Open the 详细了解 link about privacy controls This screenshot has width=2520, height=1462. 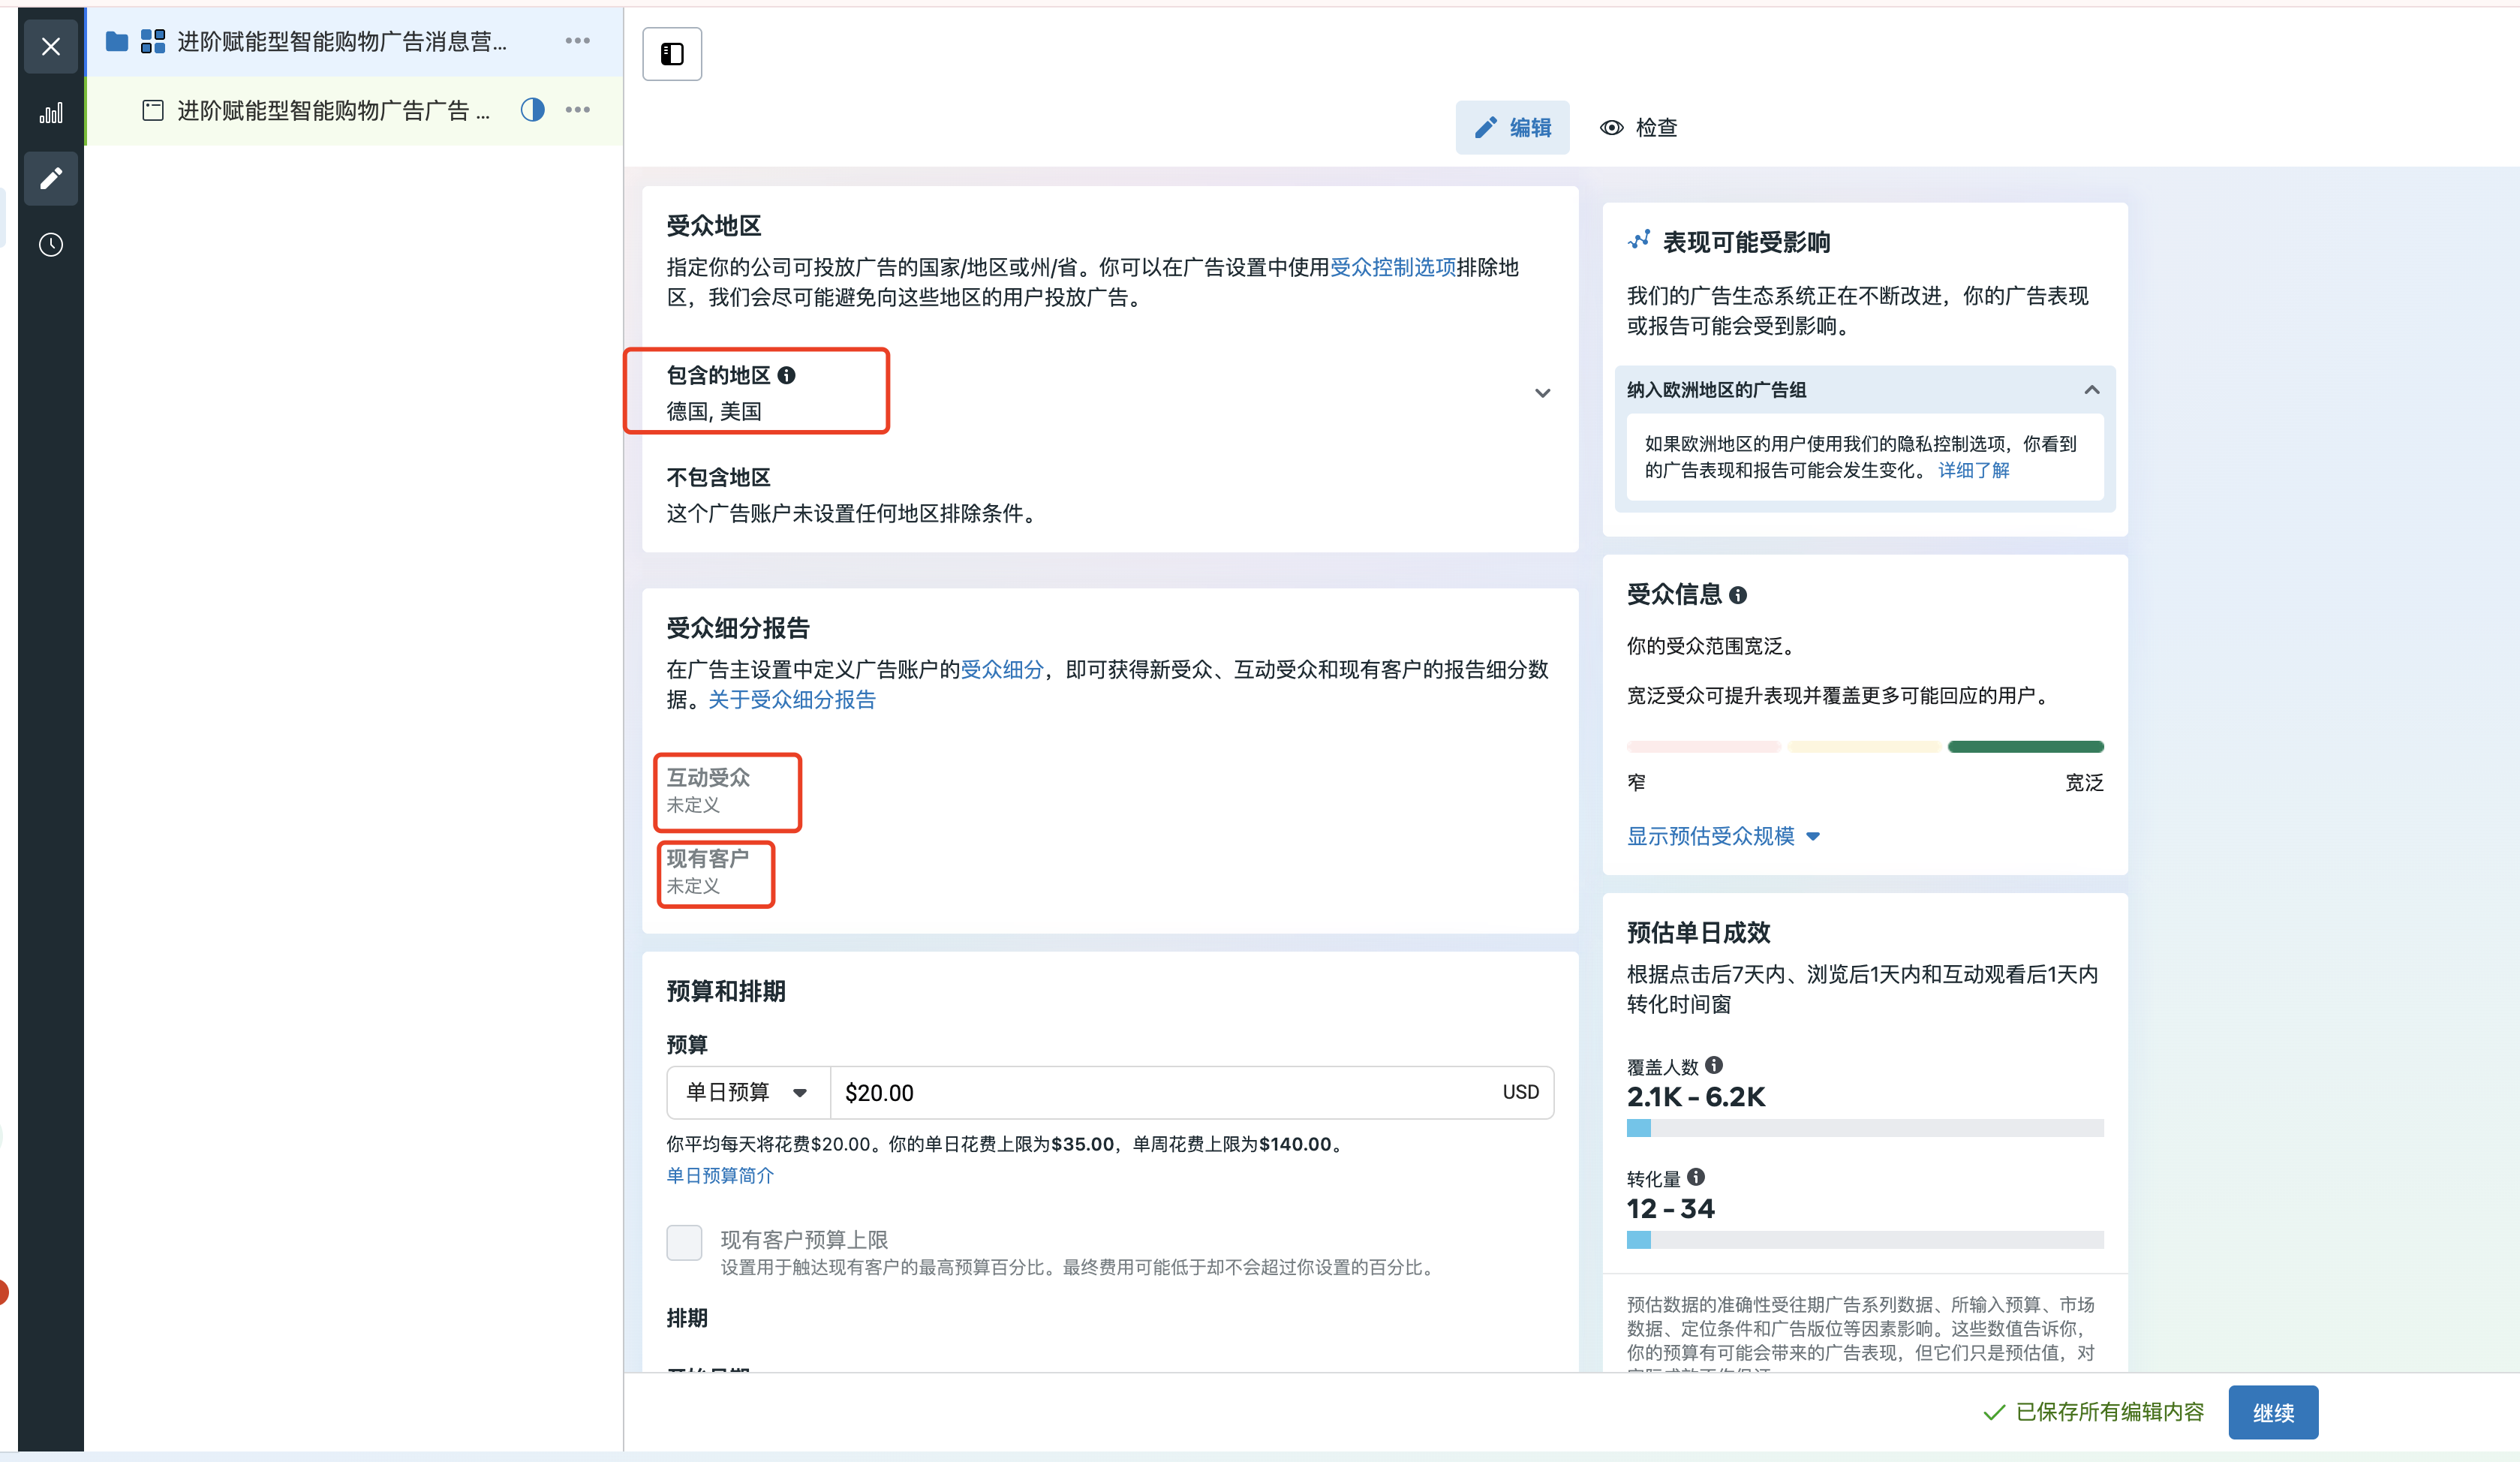[1974, 470]
